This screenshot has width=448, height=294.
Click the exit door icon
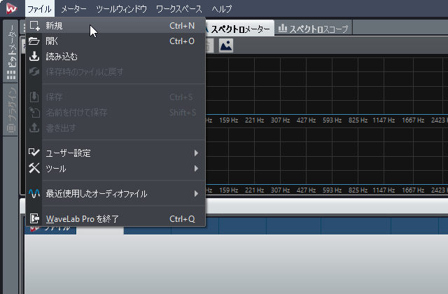pyautogui.click(x=34, y=218)
